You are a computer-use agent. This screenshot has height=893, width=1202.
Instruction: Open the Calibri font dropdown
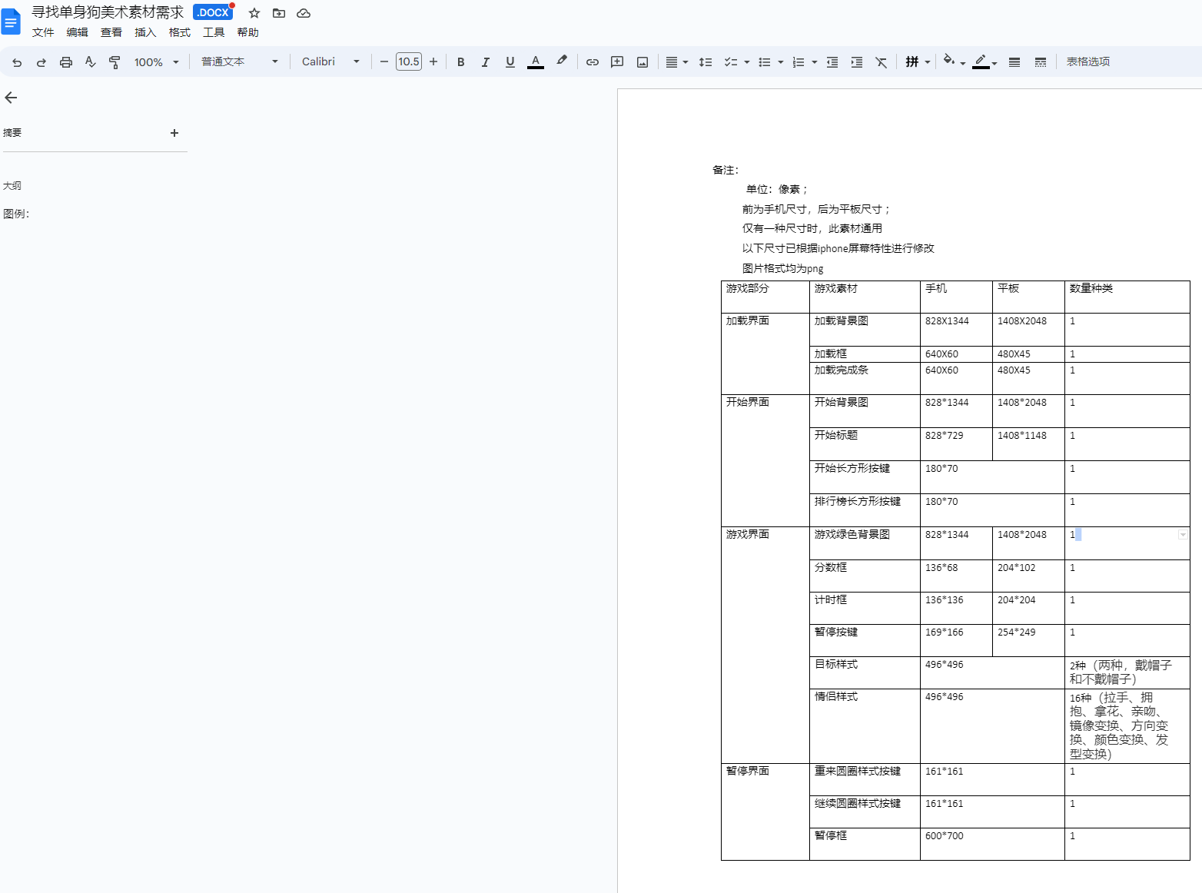coord(330,62)
